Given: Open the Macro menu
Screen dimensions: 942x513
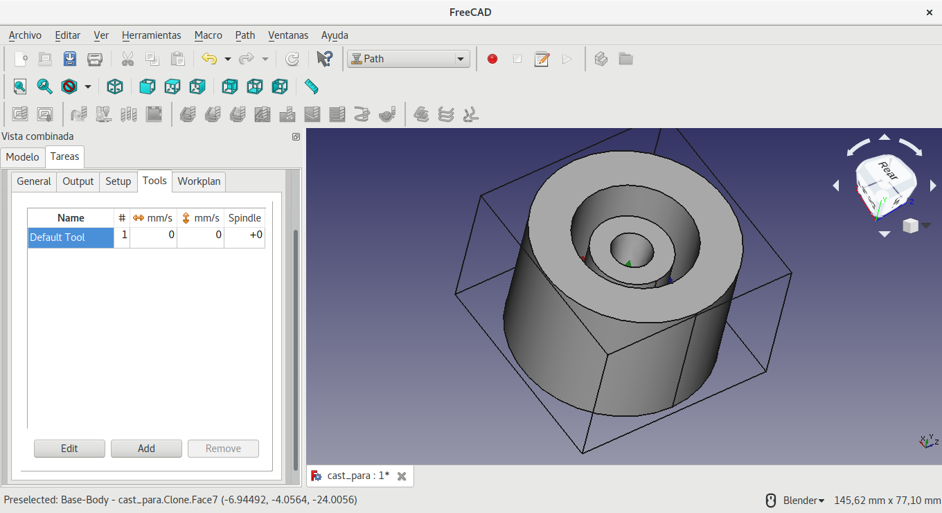Looking at the screenshot, I should pos(208,35).
